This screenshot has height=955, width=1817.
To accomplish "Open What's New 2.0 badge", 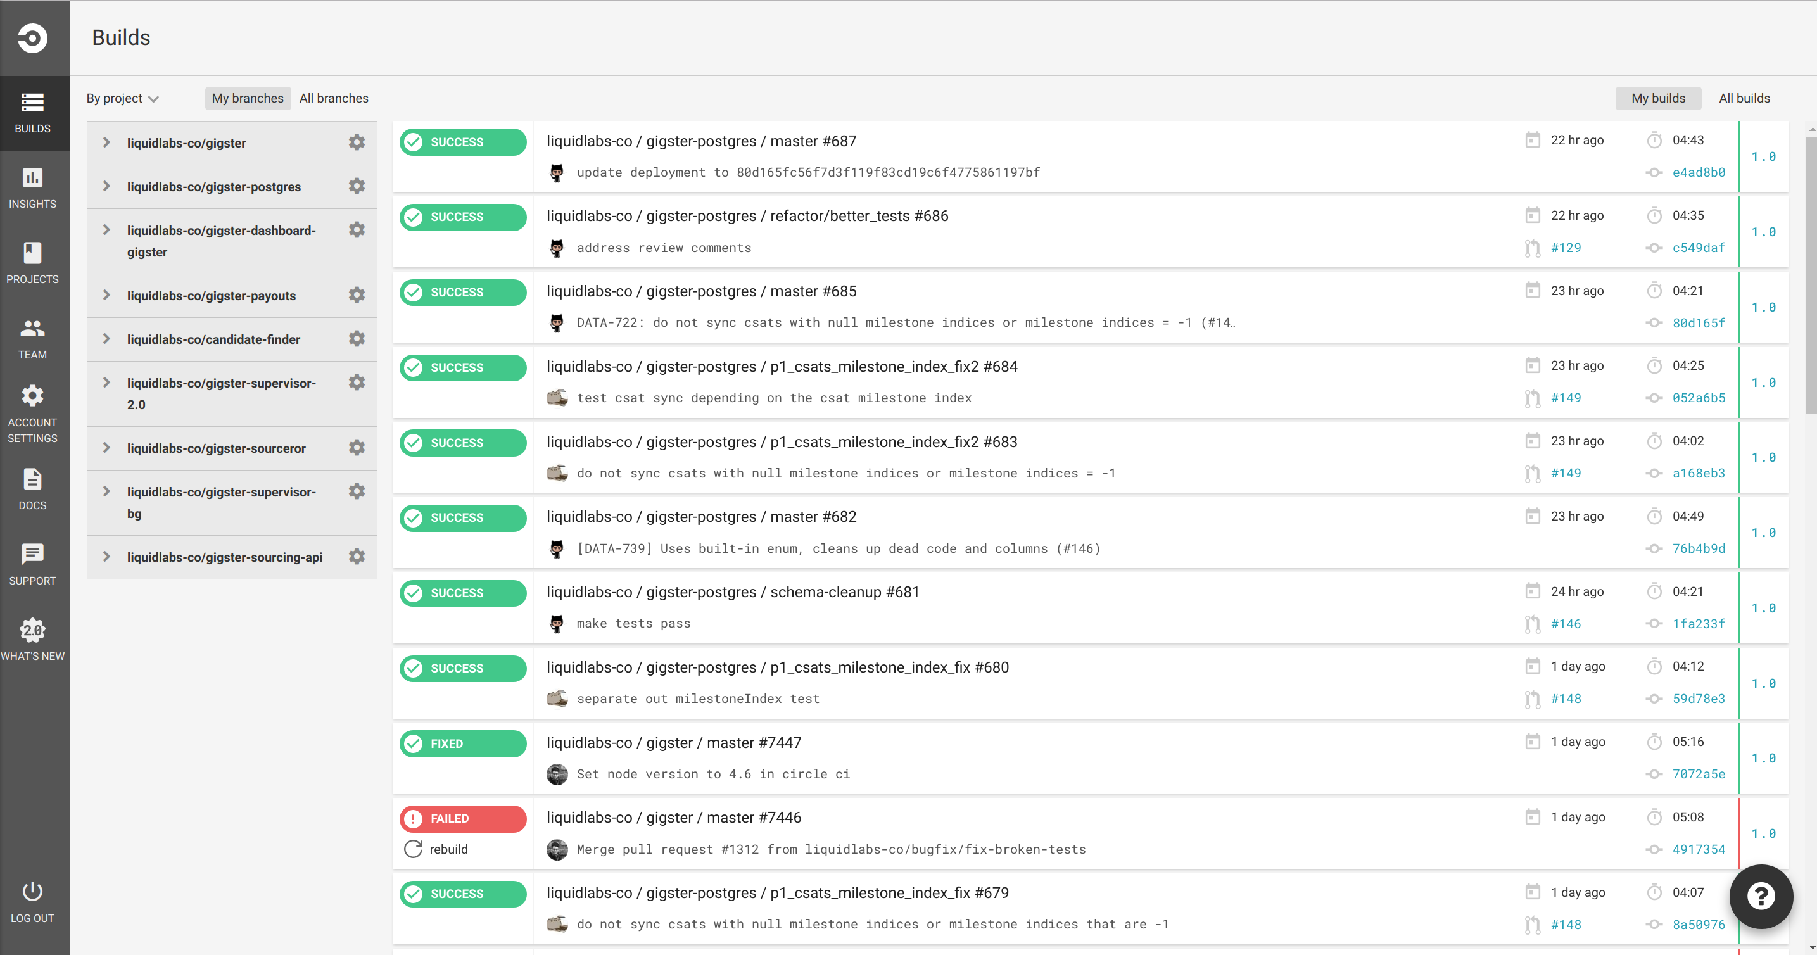I will [x=32, y=630].
